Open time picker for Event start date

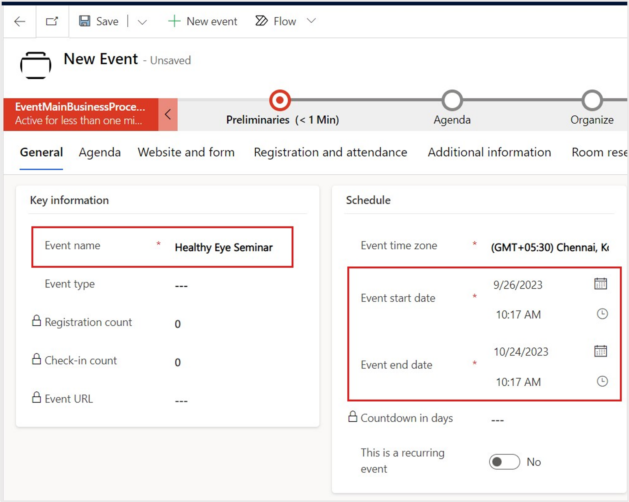[x=602, y=314]
